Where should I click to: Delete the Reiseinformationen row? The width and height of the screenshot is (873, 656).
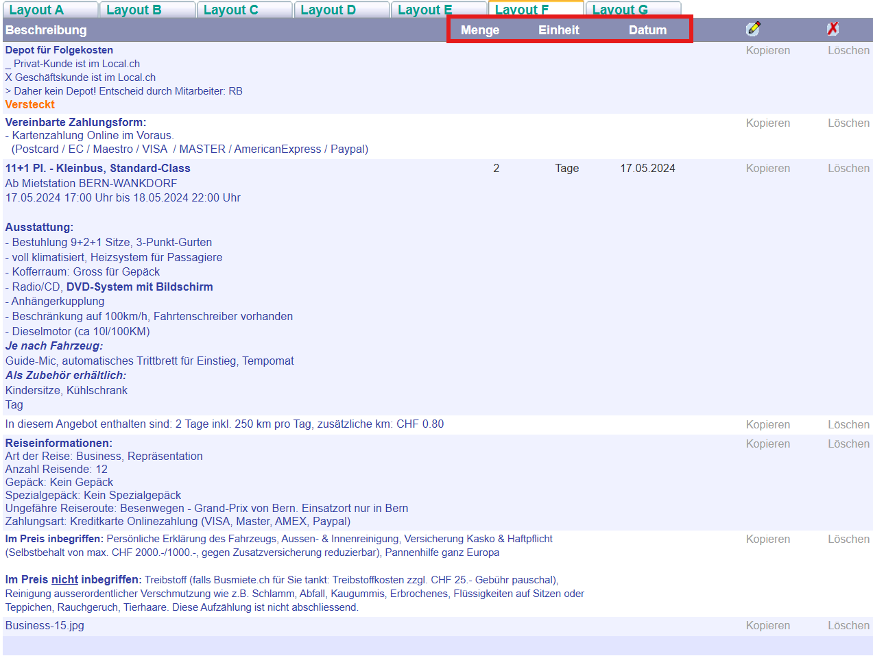848,444
